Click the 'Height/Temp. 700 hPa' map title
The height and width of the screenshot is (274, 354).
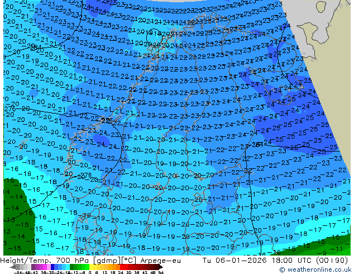(x=46, y=261)
